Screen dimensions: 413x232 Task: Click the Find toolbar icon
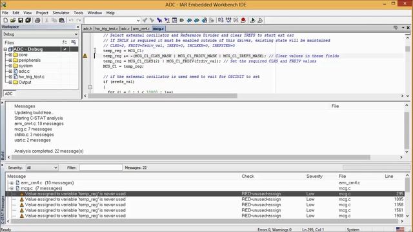(x=159, y=20)
